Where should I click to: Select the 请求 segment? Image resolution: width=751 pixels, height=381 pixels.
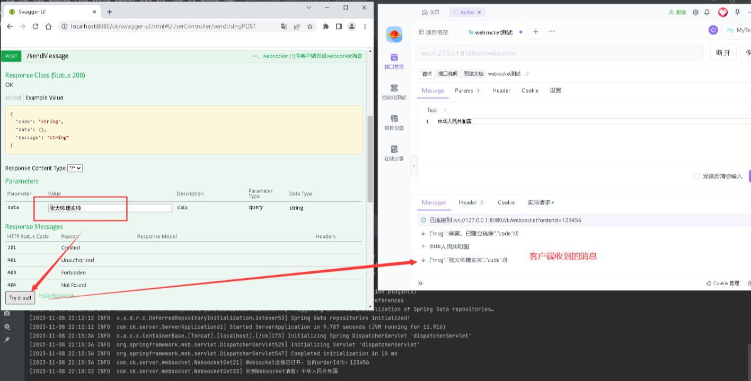[x=427, y=74]
